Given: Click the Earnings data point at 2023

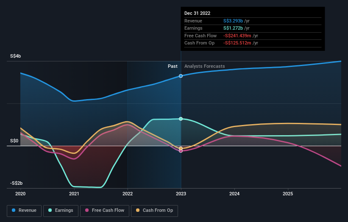Looking at the screenshot, I should click(x=181, y=119).
